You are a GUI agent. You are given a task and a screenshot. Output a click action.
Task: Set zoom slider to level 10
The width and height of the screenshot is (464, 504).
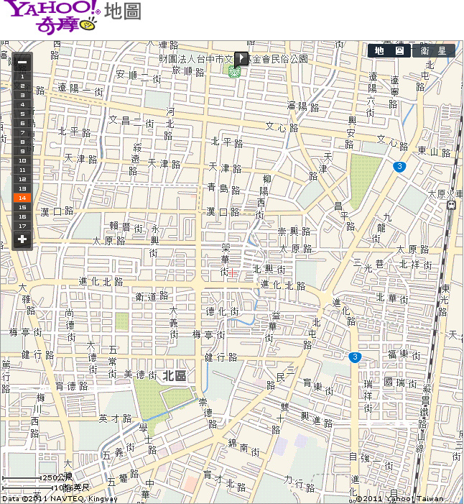(x=22, y=160)
